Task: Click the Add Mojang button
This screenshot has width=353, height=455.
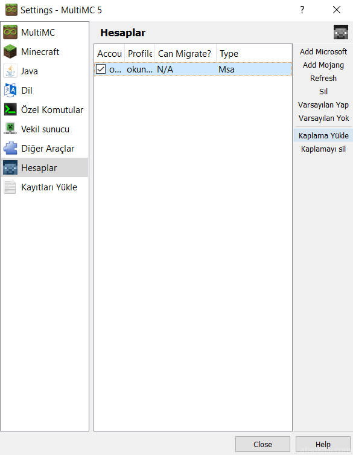Action: (323, 65)
